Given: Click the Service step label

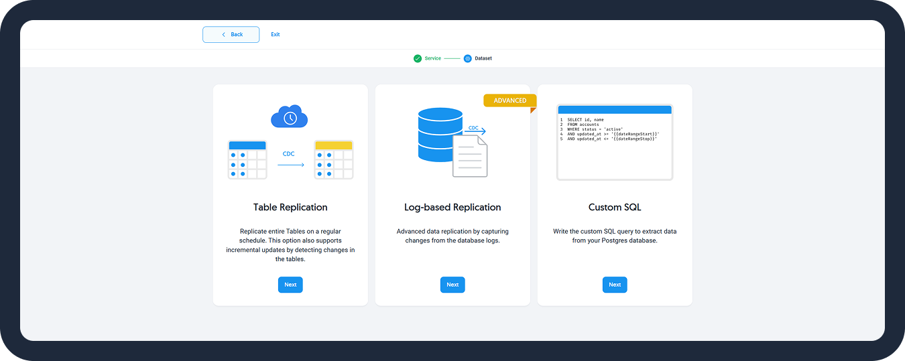Looking at the screenshot, I should 433,58.
